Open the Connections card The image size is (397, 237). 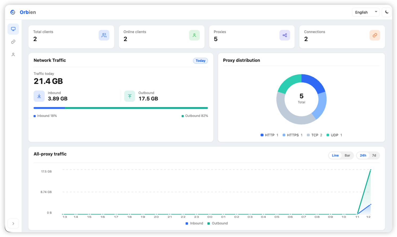[x=342, y=37]
